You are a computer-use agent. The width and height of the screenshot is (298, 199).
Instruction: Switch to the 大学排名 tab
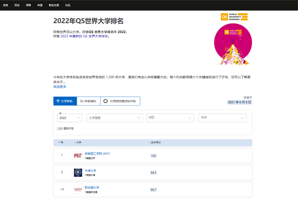click(x=65, y=101)
